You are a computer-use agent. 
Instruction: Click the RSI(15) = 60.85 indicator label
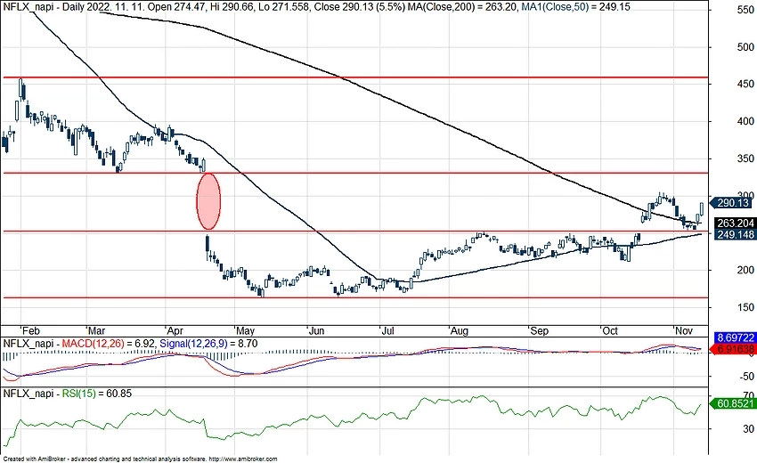(x=96, y=394)
